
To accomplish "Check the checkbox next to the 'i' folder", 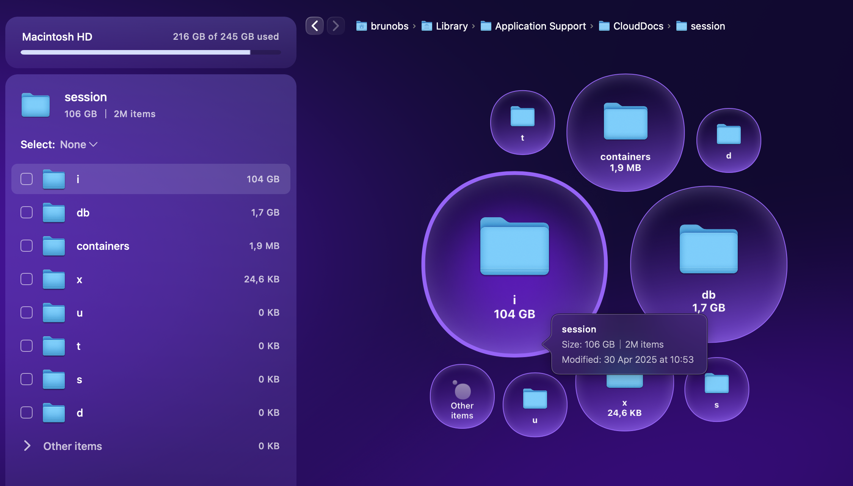I will 26,179.
